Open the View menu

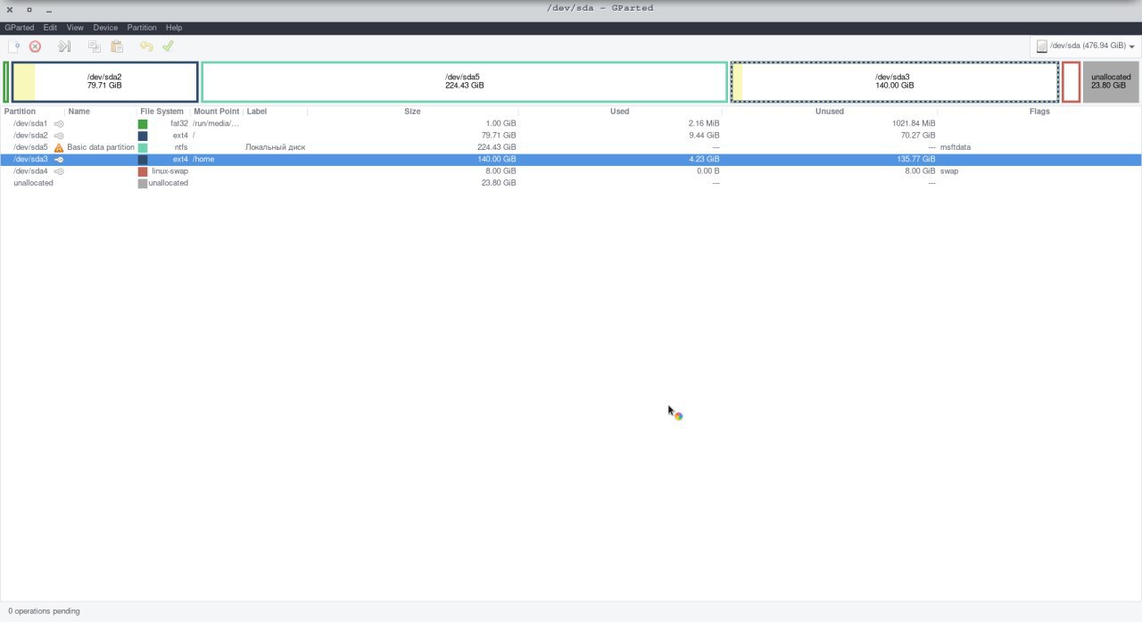[x=75, y=28]
